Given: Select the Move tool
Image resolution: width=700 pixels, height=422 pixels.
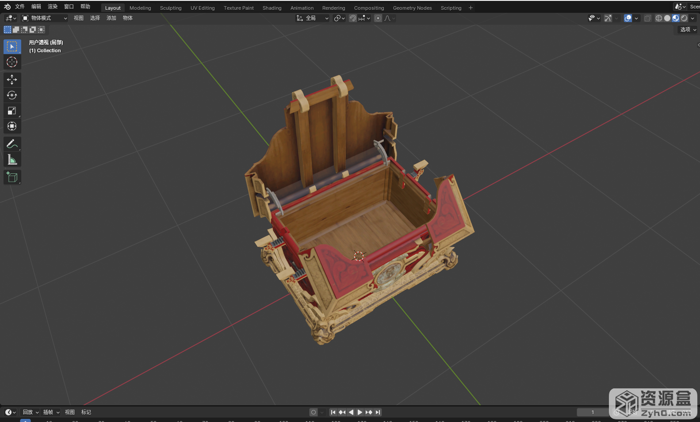Looking at the screenshot, I should click(x=12, y=80).
